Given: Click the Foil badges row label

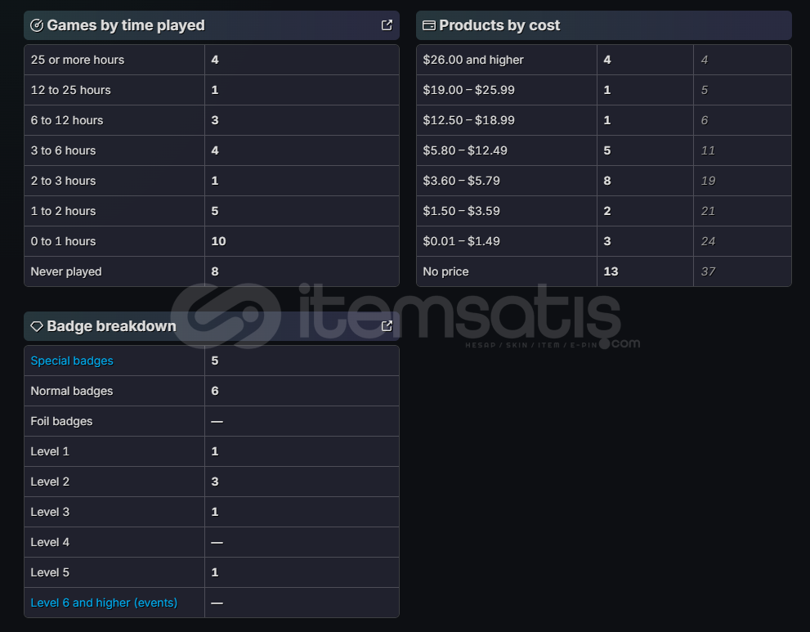Looking at the screenshot, I should click(61, 421).
